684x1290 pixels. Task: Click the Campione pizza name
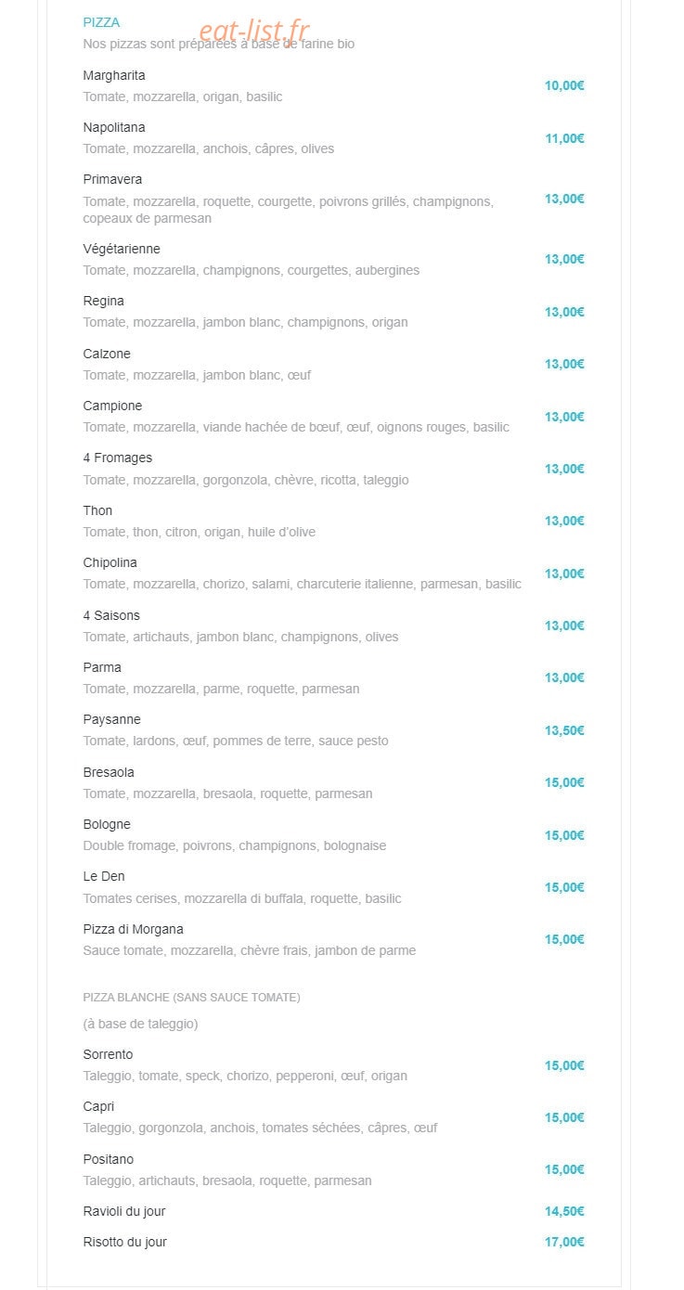(112, 406)
